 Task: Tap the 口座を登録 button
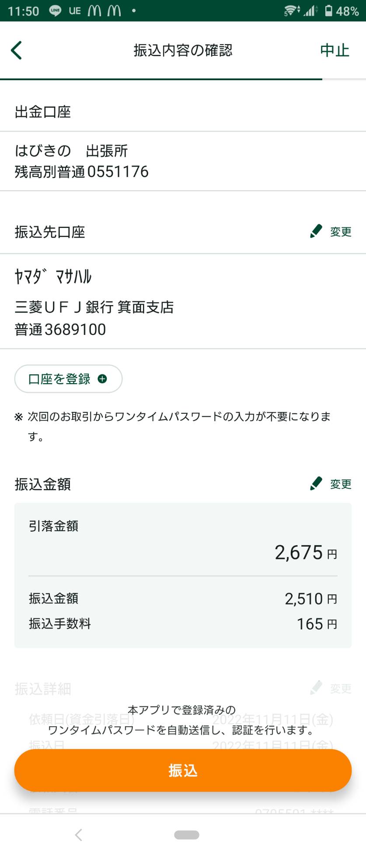[x=68, y=379]
